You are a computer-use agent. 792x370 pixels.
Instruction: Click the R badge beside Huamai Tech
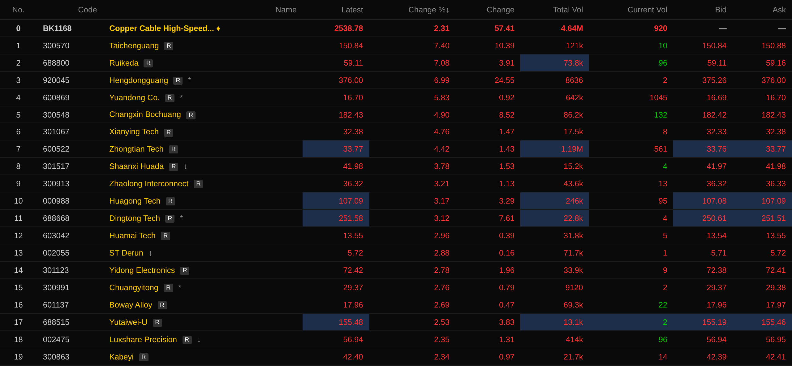(166, 236)
